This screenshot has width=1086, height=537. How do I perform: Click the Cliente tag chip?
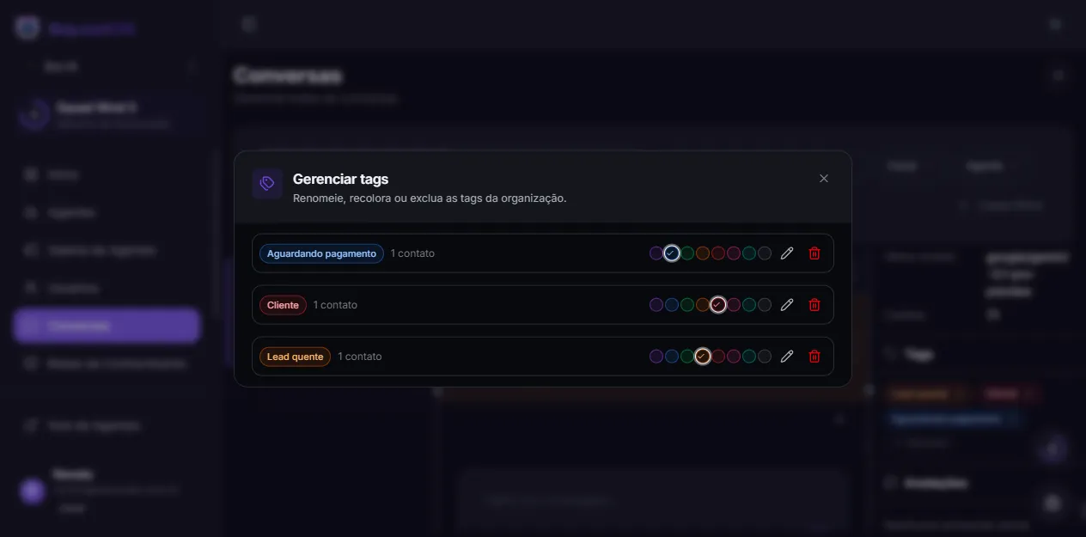(x=283, y=305)
